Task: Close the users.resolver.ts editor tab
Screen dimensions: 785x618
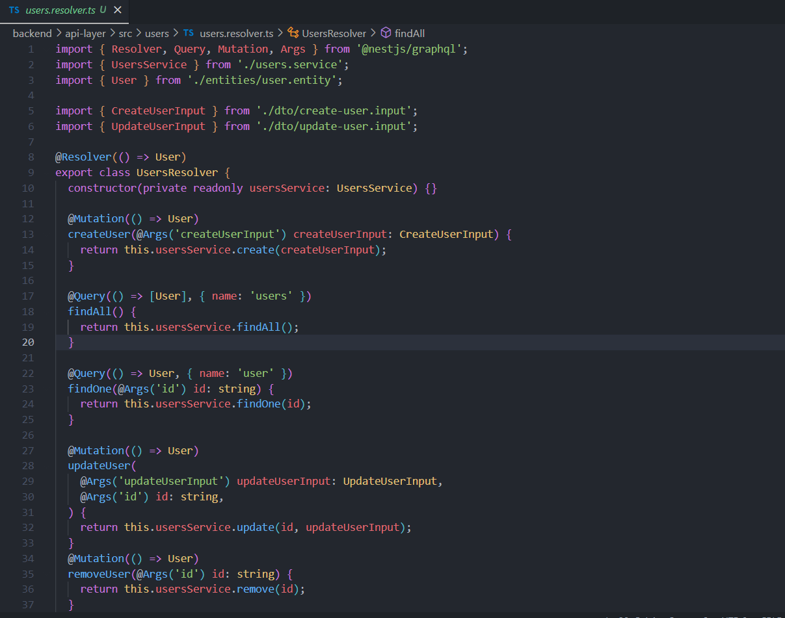Action: [x=117, y=10]
